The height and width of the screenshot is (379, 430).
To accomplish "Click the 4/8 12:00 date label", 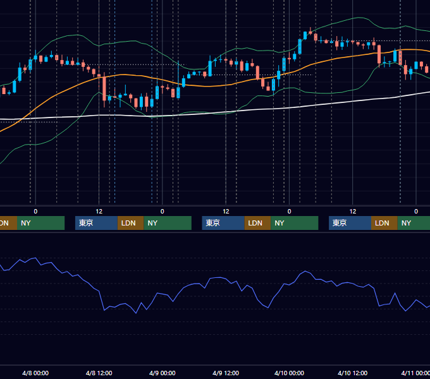I will click(99, 373).
